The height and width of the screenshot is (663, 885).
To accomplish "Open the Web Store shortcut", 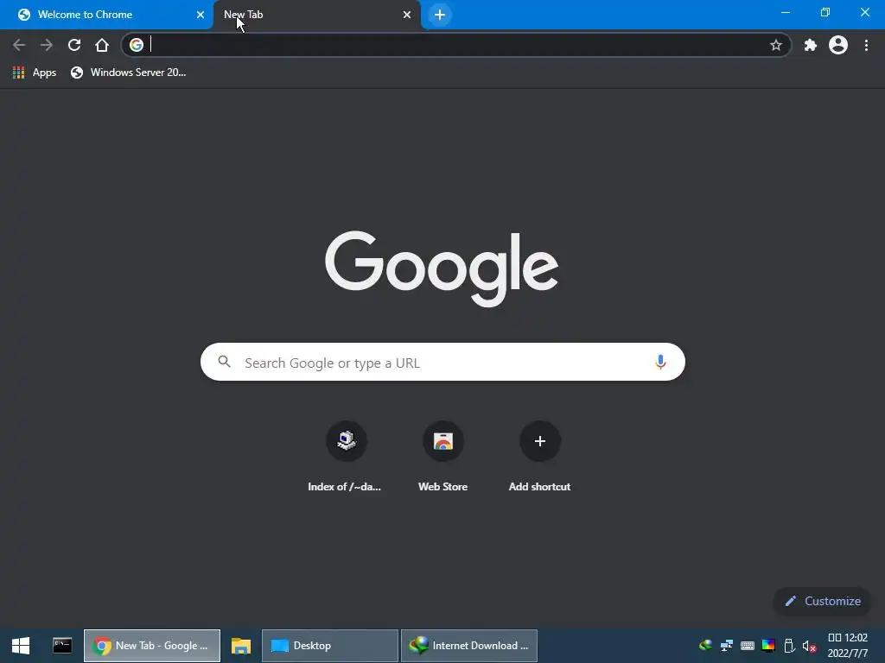I will [443, 457].
